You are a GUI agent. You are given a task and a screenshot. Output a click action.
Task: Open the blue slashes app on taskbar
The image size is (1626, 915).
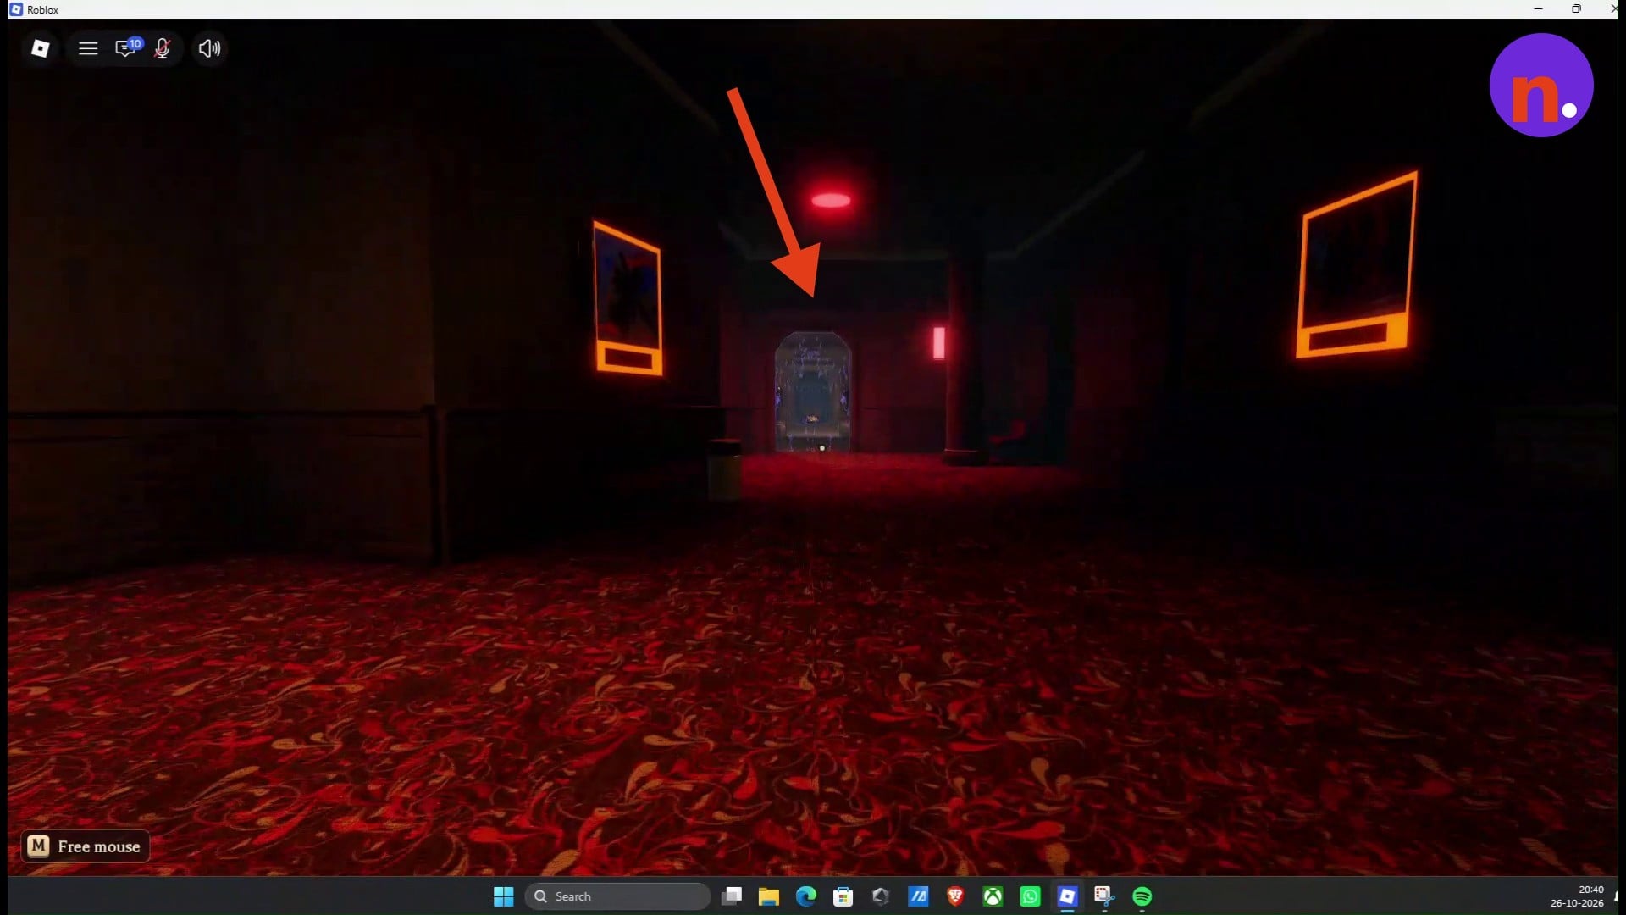point(918,896)
